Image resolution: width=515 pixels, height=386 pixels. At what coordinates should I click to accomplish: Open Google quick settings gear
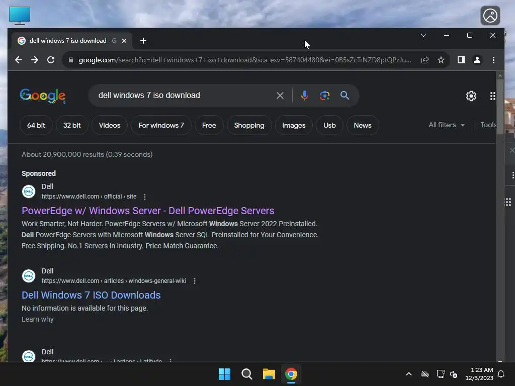471,96
